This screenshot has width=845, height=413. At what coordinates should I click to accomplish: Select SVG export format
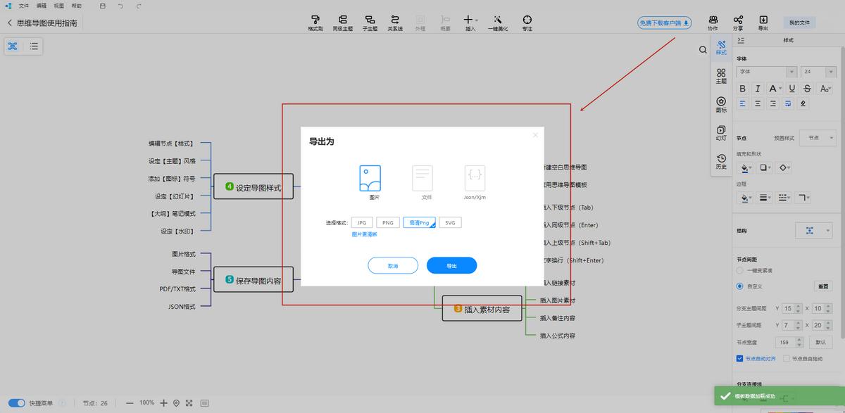(451, 222)
